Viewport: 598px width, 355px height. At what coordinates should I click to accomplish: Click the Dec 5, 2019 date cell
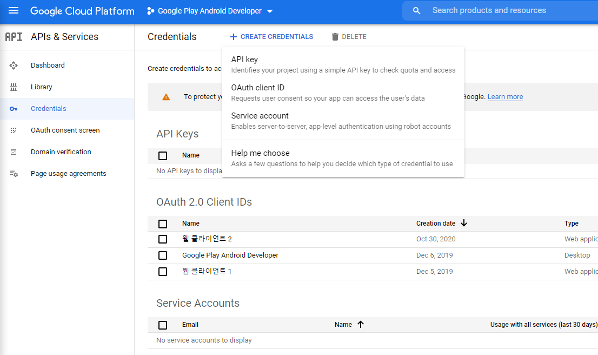[434, 272]
